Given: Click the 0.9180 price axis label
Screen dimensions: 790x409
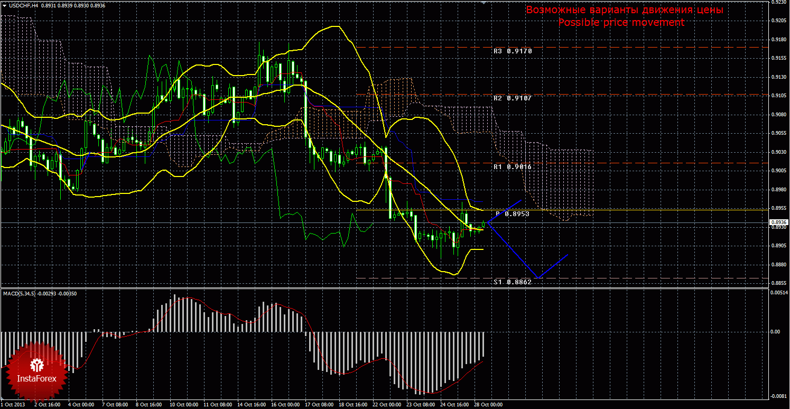Looking at the screenshot, I should click(x=779, y=39).
